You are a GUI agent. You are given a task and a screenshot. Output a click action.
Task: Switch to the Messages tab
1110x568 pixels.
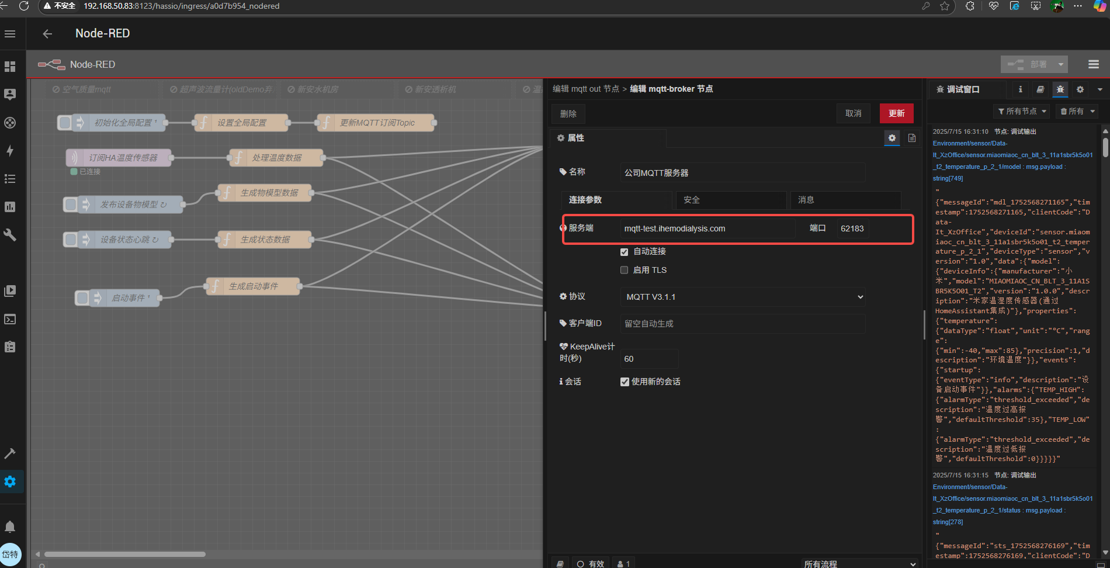(x=845, y=200)
